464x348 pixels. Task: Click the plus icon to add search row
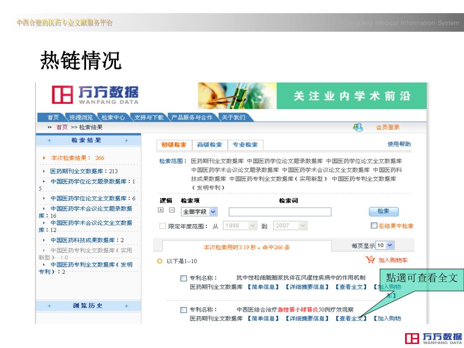pyautogui.click(x=161, y=210)
